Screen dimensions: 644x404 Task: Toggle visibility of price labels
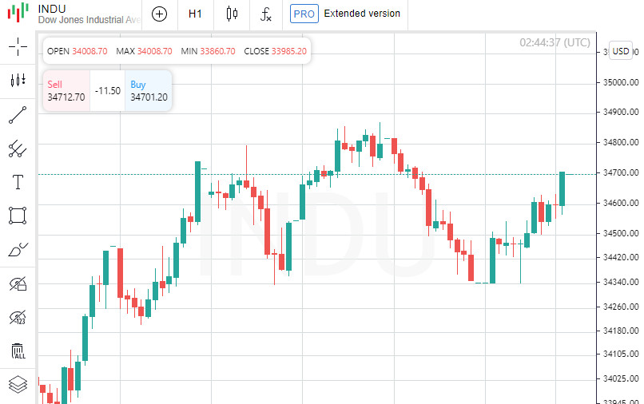pos(18,317)
